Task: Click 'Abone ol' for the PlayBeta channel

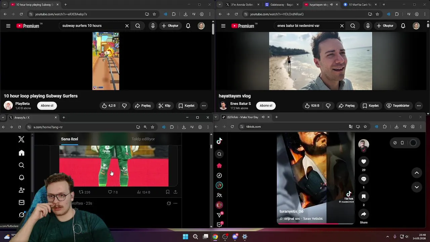Action: 47,106
